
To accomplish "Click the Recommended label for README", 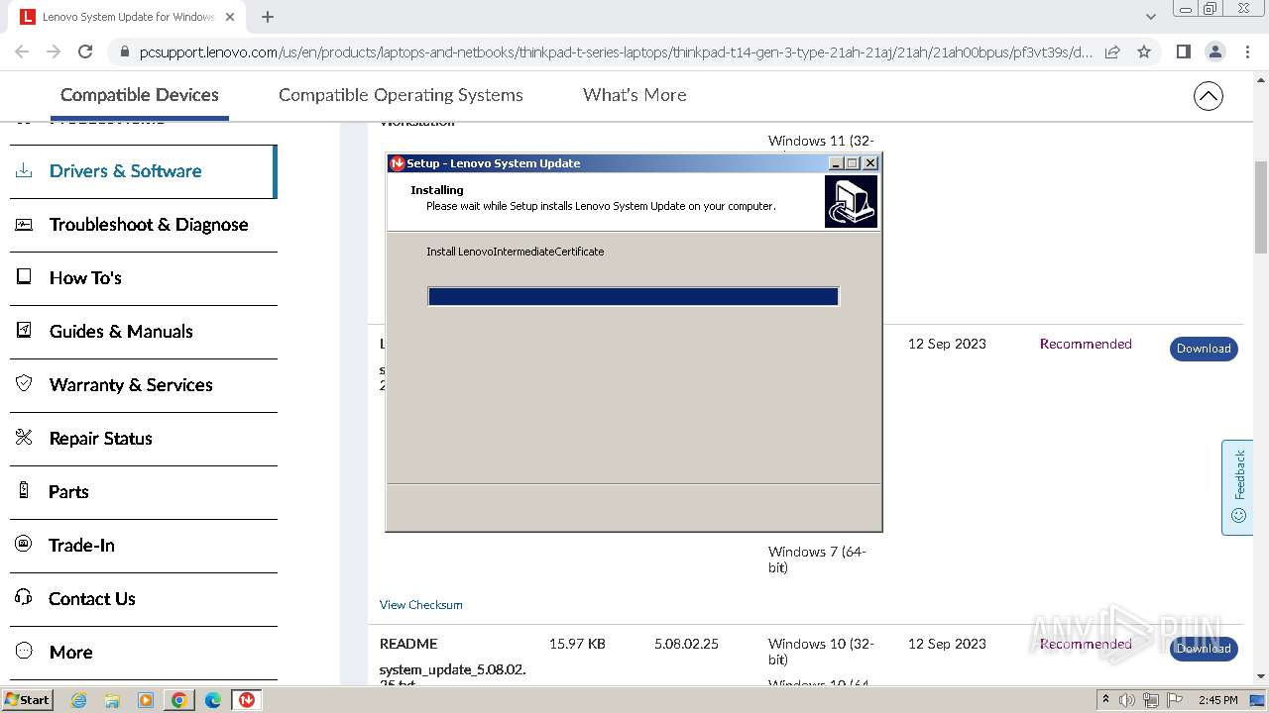I will (x=1086, y=644).
